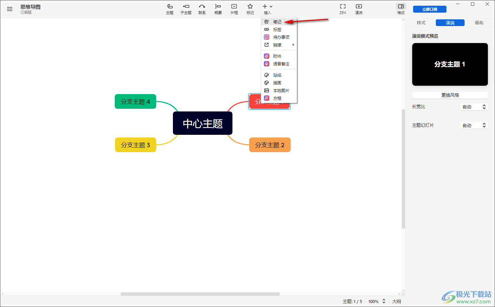This screenshot has height=307, width=495.
Task: Choose 附件 attachment menu item
Action: [x=279, y=56]
